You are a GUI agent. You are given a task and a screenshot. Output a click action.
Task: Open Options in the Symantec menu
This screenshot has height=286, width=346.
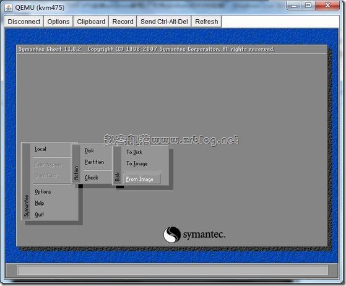[x=43, y=191]
